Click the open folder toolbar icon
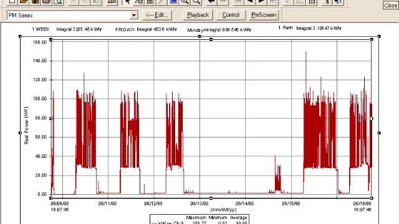The image size is (399, 224). [24, 2]
